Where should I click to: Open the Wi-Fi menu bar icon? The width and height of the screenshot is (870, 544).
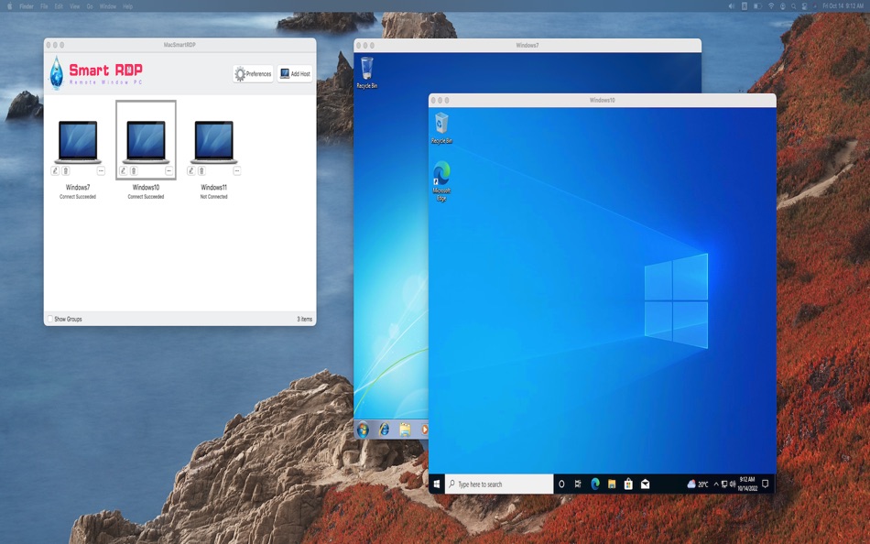pos(771,6)
